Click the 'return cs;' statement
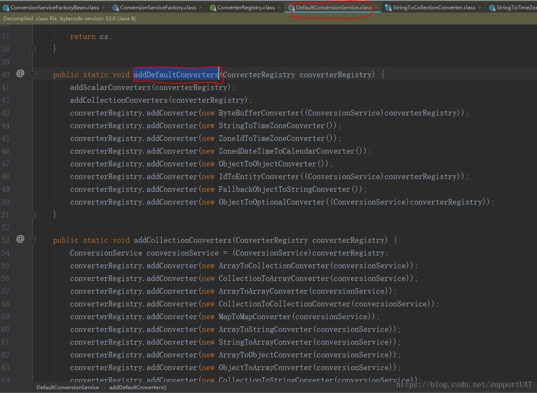This screenshot has height=393, width=537. click(x=91, y=36)
